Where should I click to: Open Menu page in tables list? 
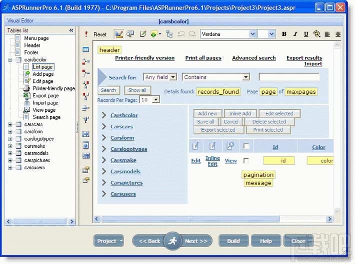(x=36, y=38)
